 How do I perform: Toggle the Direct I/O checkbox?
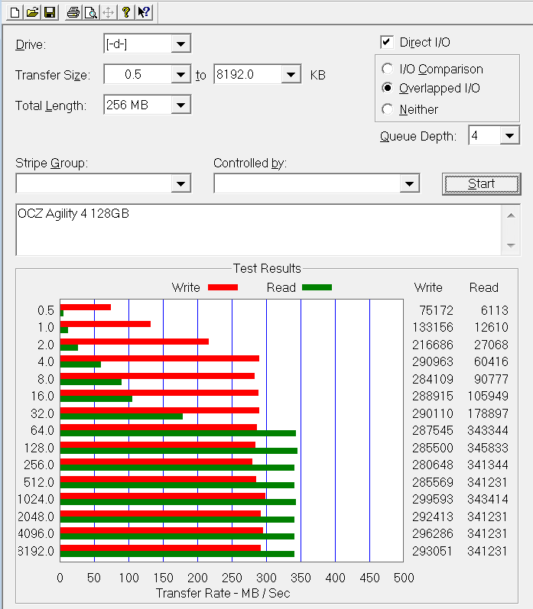coord(386,42)
